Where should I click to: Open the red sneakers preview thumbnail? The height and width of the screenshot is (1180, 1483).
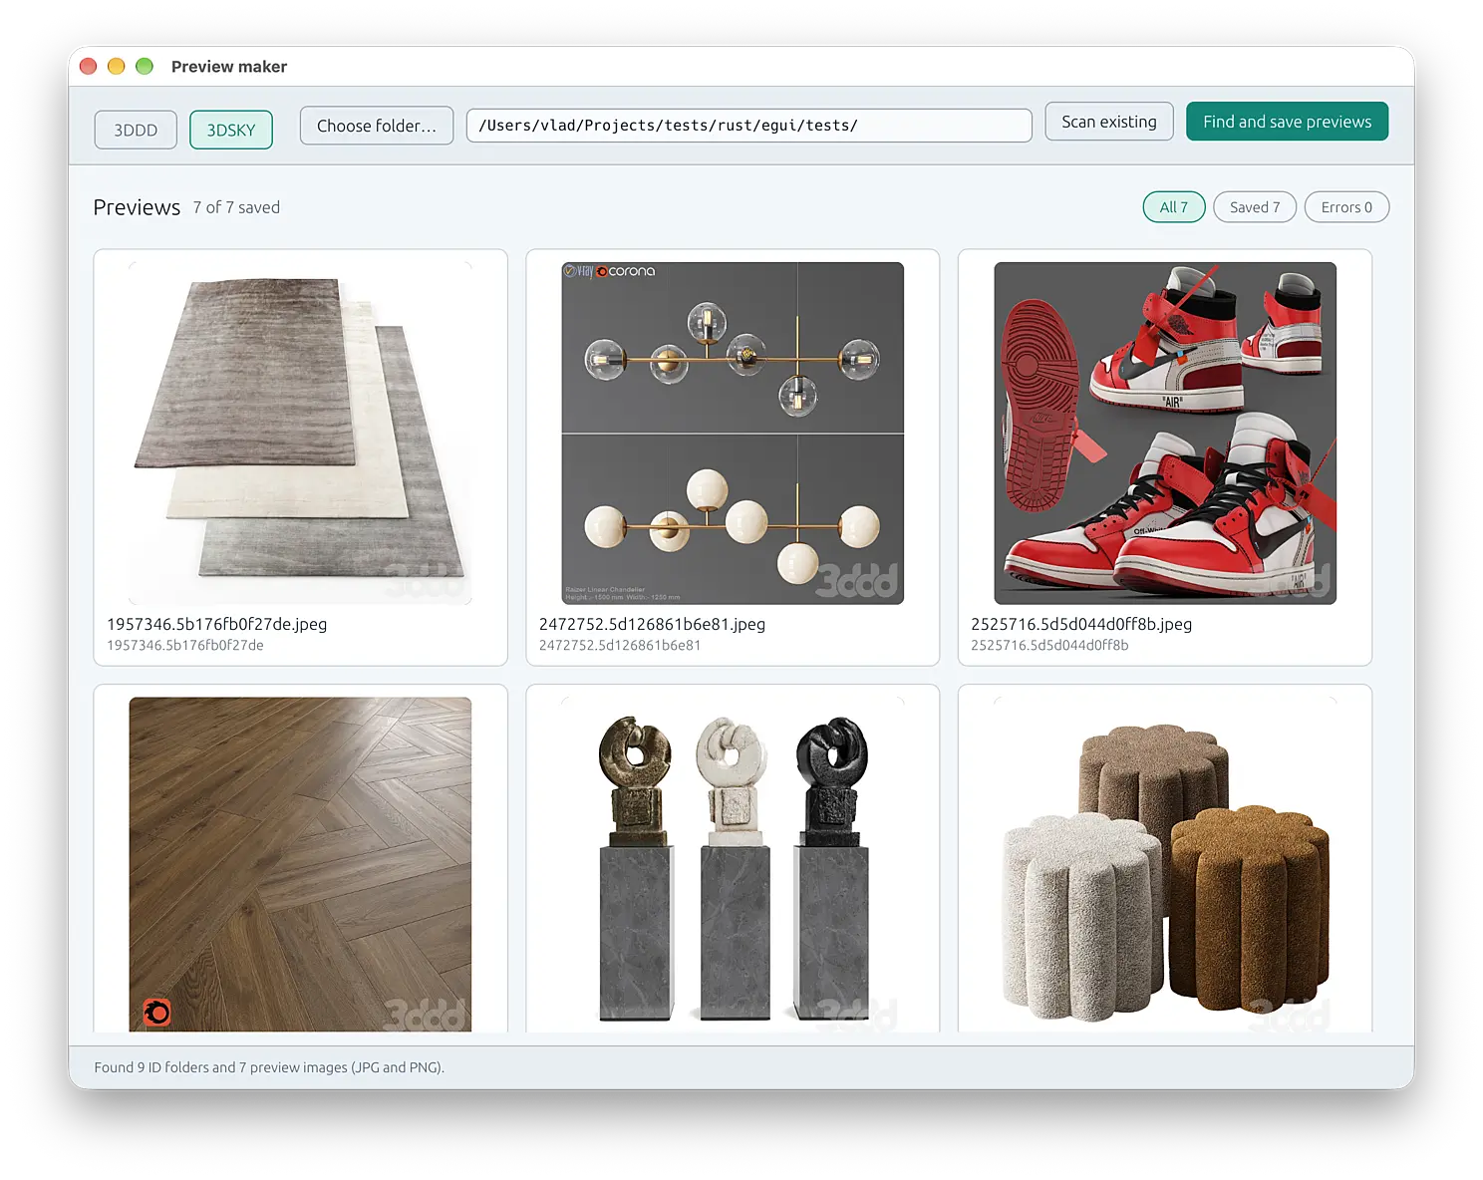(x=1165, y=434)
